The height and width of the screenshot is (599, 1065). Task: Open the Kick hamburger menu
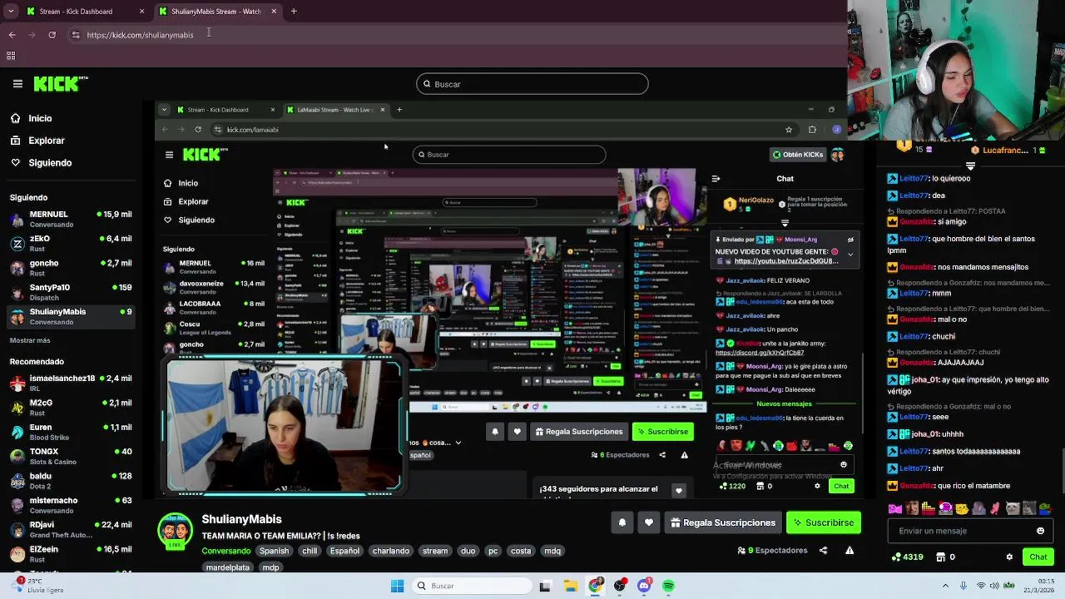17,83
